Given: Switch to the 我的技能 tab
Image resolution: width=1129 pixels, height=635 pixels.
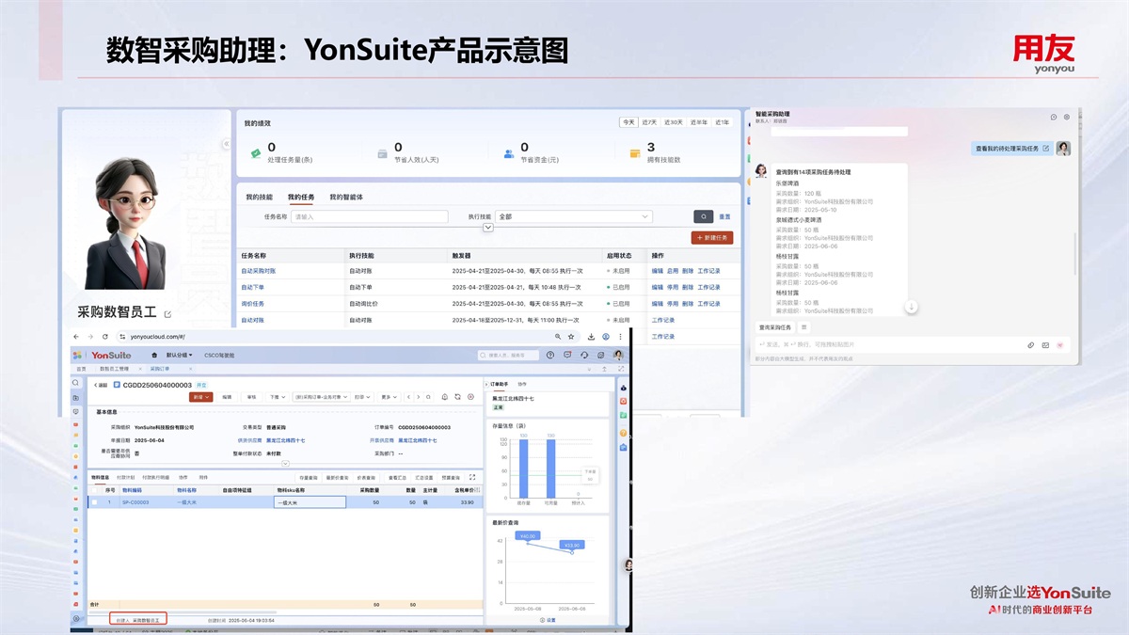Looking at the screenshot, I should coord(259,198).
